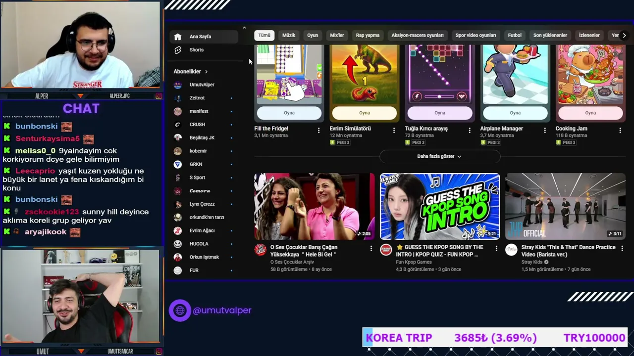Click Oyna under Evrim Simülatörü
This screenshot has width=634, height=356.
pos(365,113)
